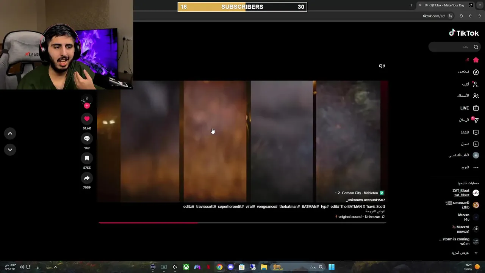Screen dimensions: 485x273
Task: Seek within the video progress bar
Action: (242, 223)
